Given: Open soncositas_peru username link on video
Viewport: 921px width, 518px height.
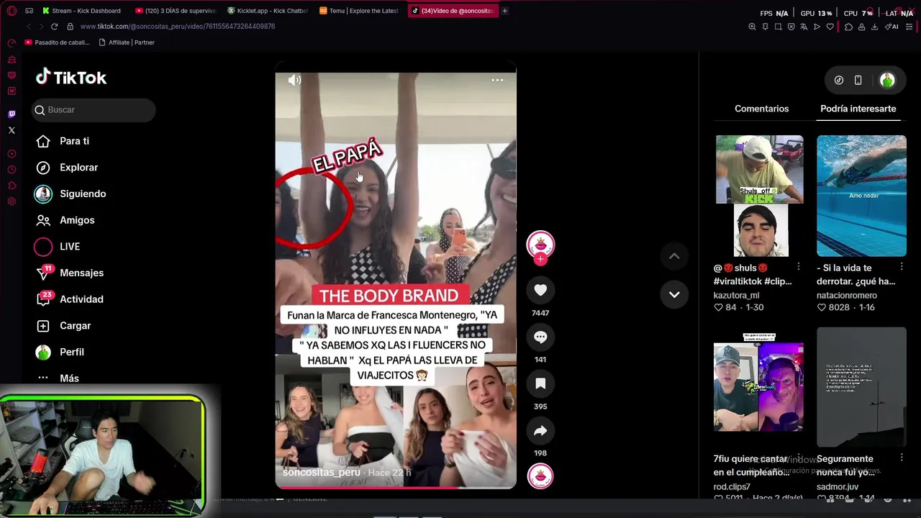Looking at the screenshot, I should point(321,473).
